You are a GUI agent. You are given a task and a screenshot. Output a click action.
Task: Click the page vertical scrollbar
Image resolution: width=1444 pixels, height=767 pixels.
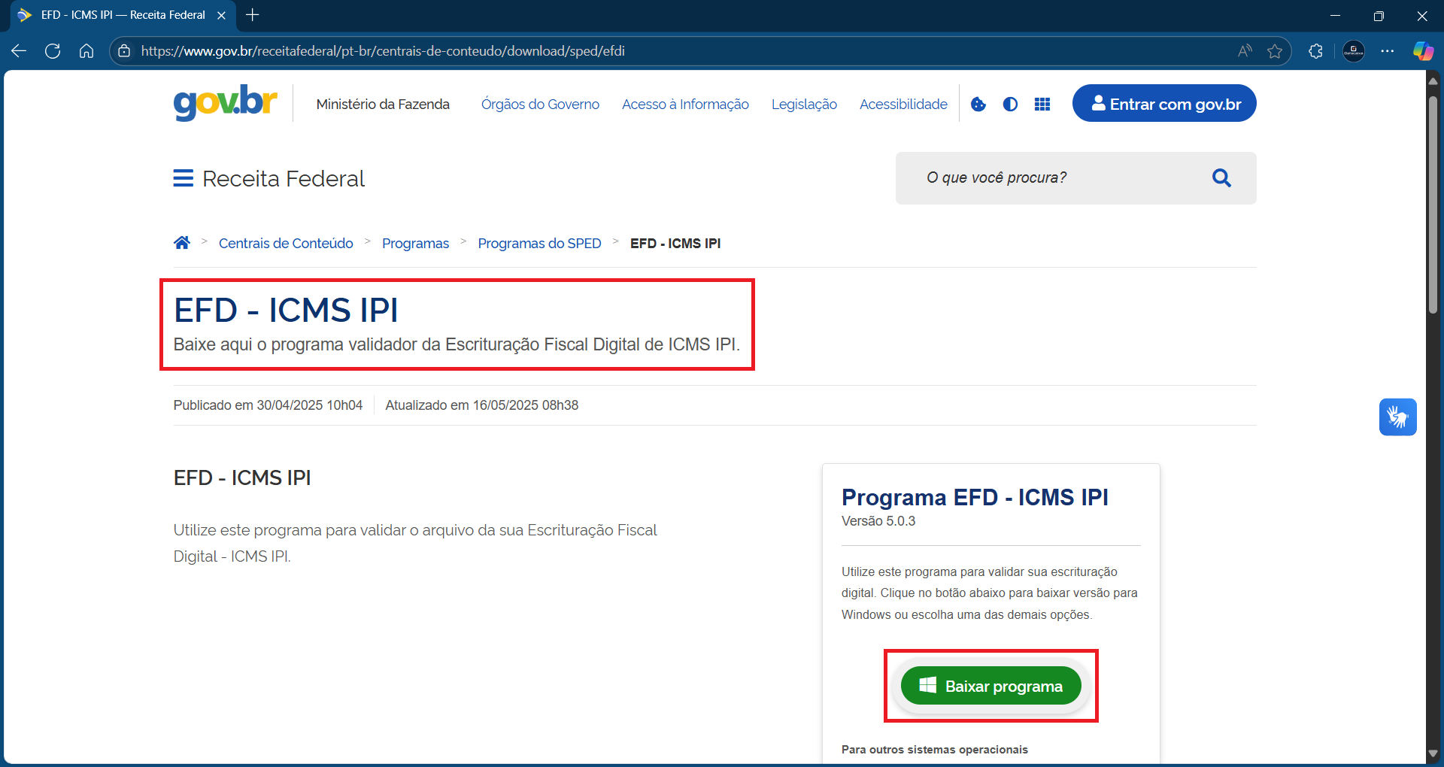click(x=1433, y=203)
